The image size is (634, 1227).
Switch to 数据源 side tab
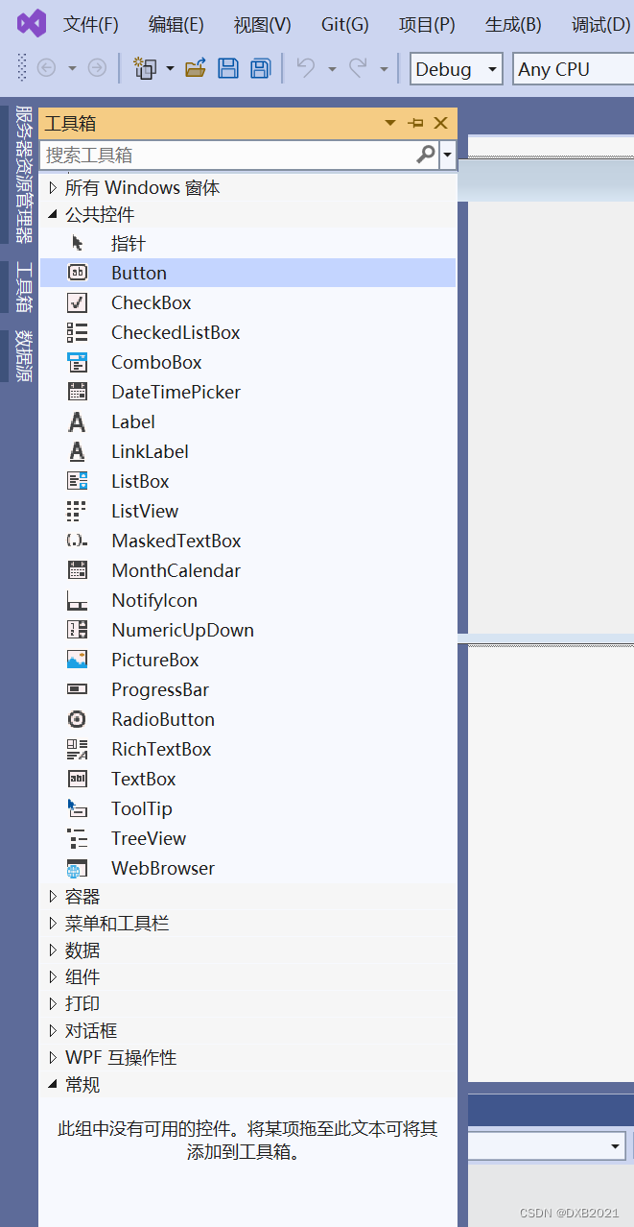[23, 356]
